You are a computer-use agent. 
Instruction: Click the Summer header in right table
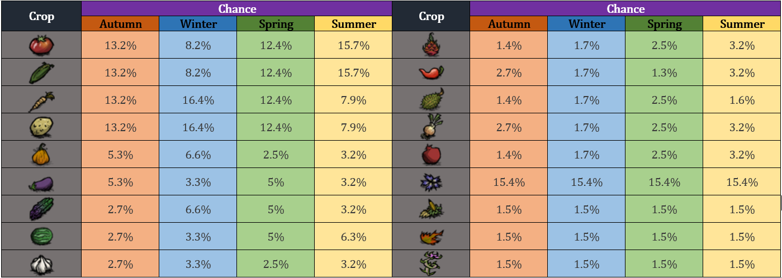[x=742, y=24]
